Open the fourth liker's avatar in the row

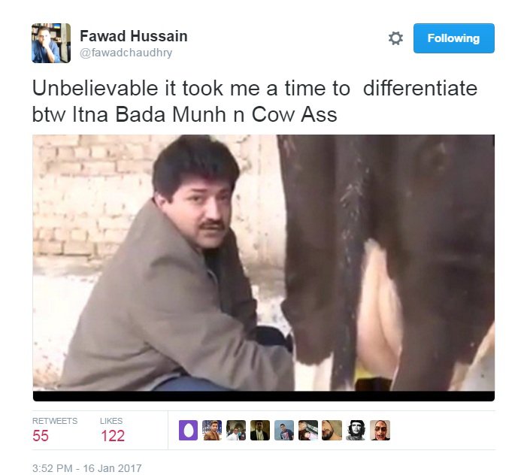[x=260, y=430]
